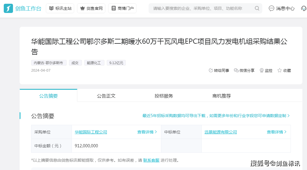The height and width of the screenshot is (170, 307).
Task: Click the 能源化工 tag
Action: click(94, 63)
